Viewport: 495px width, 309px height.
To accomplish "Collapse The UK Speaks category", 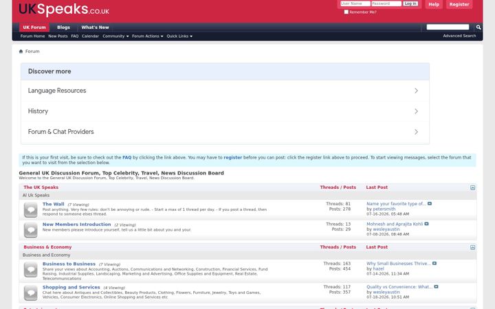I will pos(472,187).
